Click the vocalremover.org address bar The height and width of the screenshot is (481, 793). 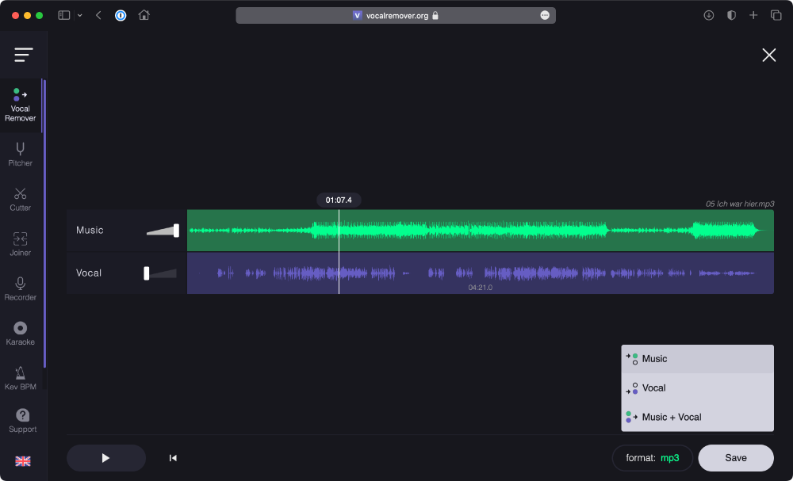point(396,16)
